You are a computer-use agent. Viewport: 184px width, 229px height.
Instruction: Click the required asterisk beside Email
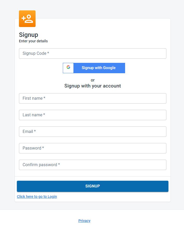point(35,131)
